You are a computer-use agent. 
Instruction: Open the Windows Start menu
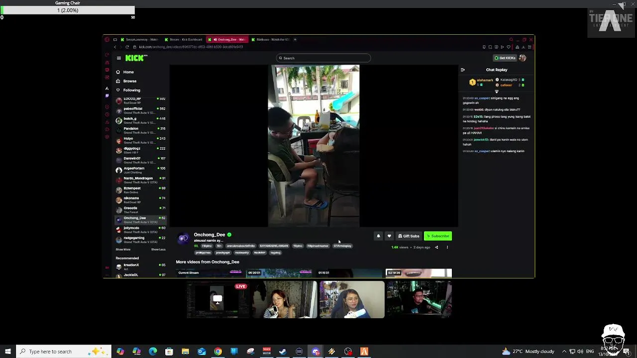7,352
